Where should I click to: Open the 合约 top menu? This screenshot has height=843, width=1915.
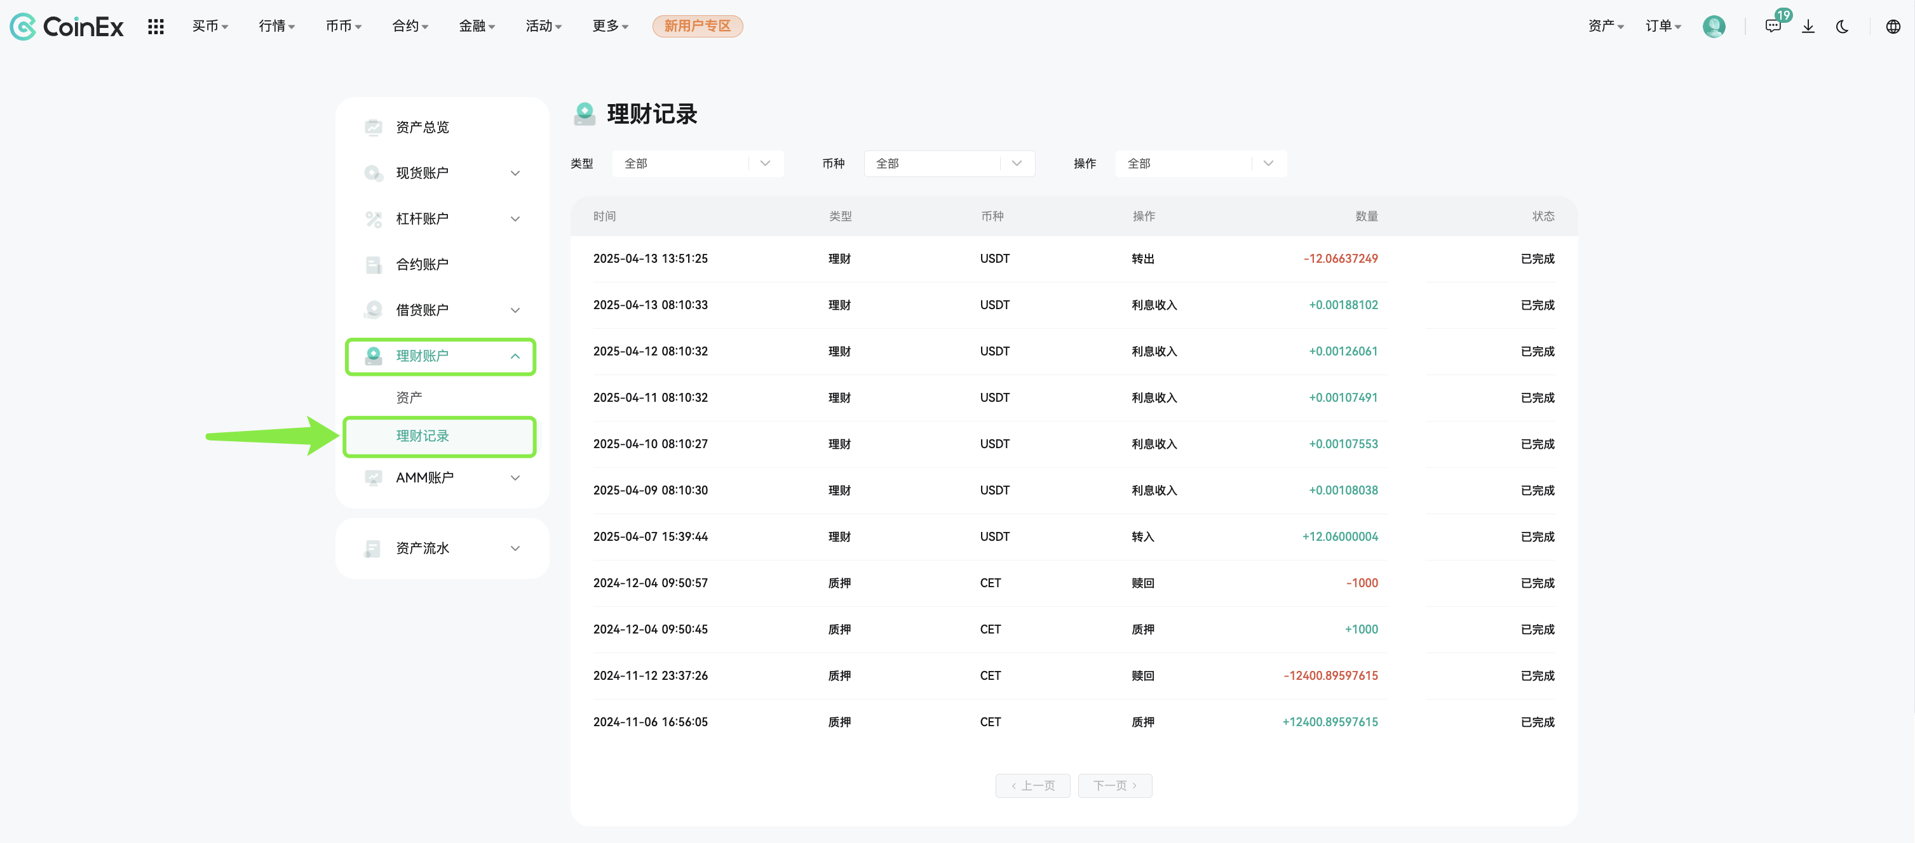[410, 26]
